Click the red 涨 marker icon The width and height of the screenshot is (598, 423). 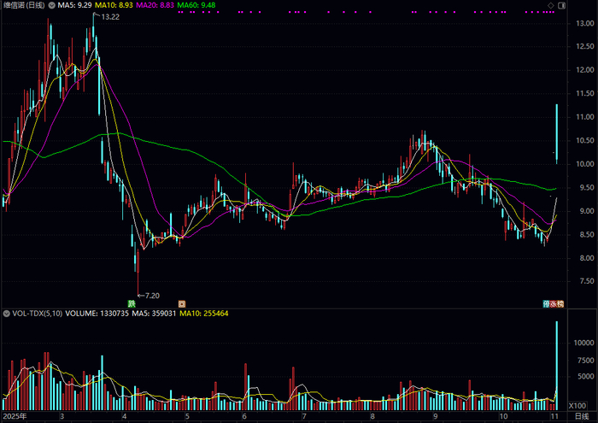tap(553, 304)
